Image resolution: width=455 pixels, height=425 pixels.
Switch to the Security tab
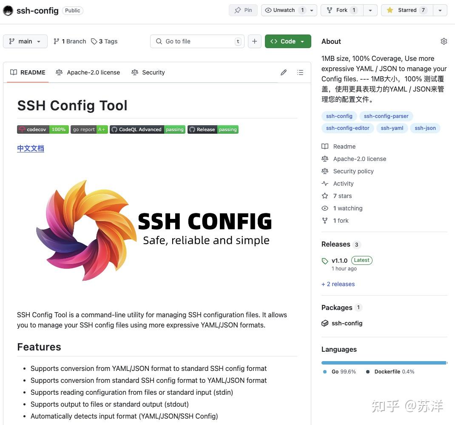(148, 72)
